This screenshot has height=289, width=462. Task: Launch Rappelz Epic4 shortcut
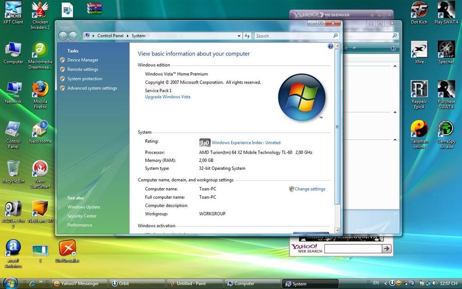[x=419, y=95]
